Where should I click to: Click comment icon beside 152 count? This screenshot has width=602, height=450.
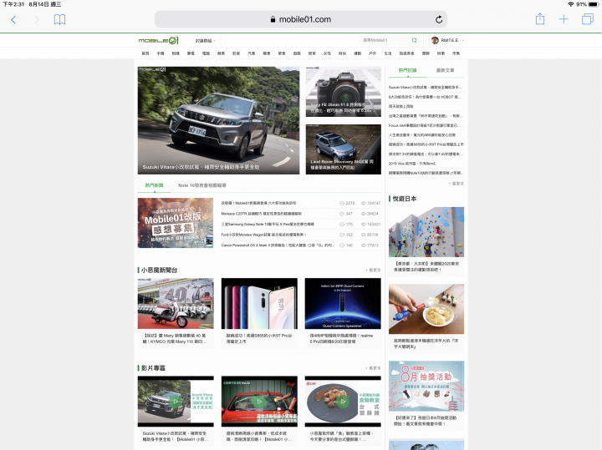(x=342, y=235)
